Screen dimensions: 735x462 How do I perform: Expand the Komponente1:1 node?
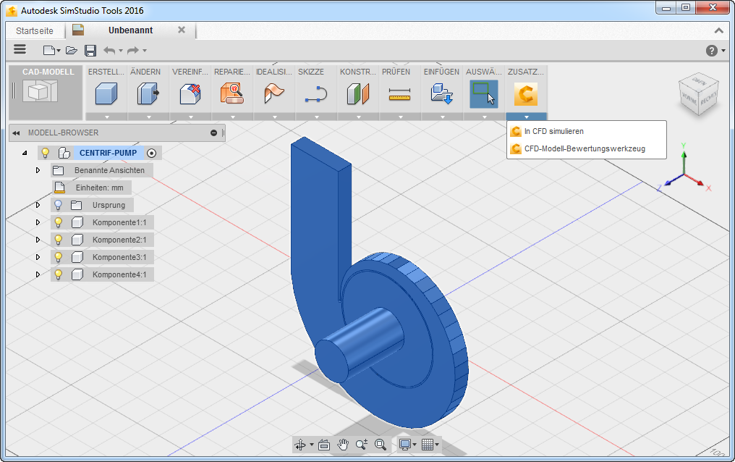click(x=38, y=222)
